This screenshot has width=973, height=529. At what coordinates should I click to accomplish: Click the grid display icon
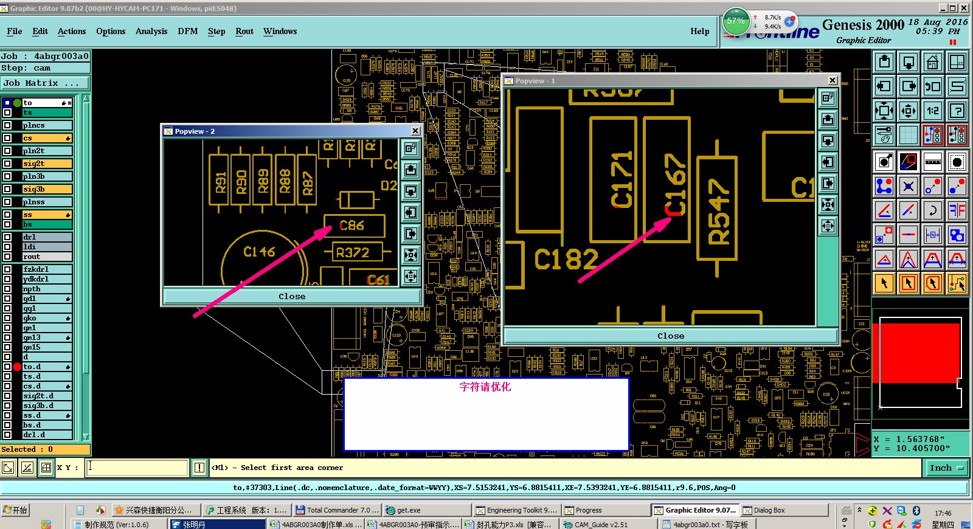coord(909,135)
